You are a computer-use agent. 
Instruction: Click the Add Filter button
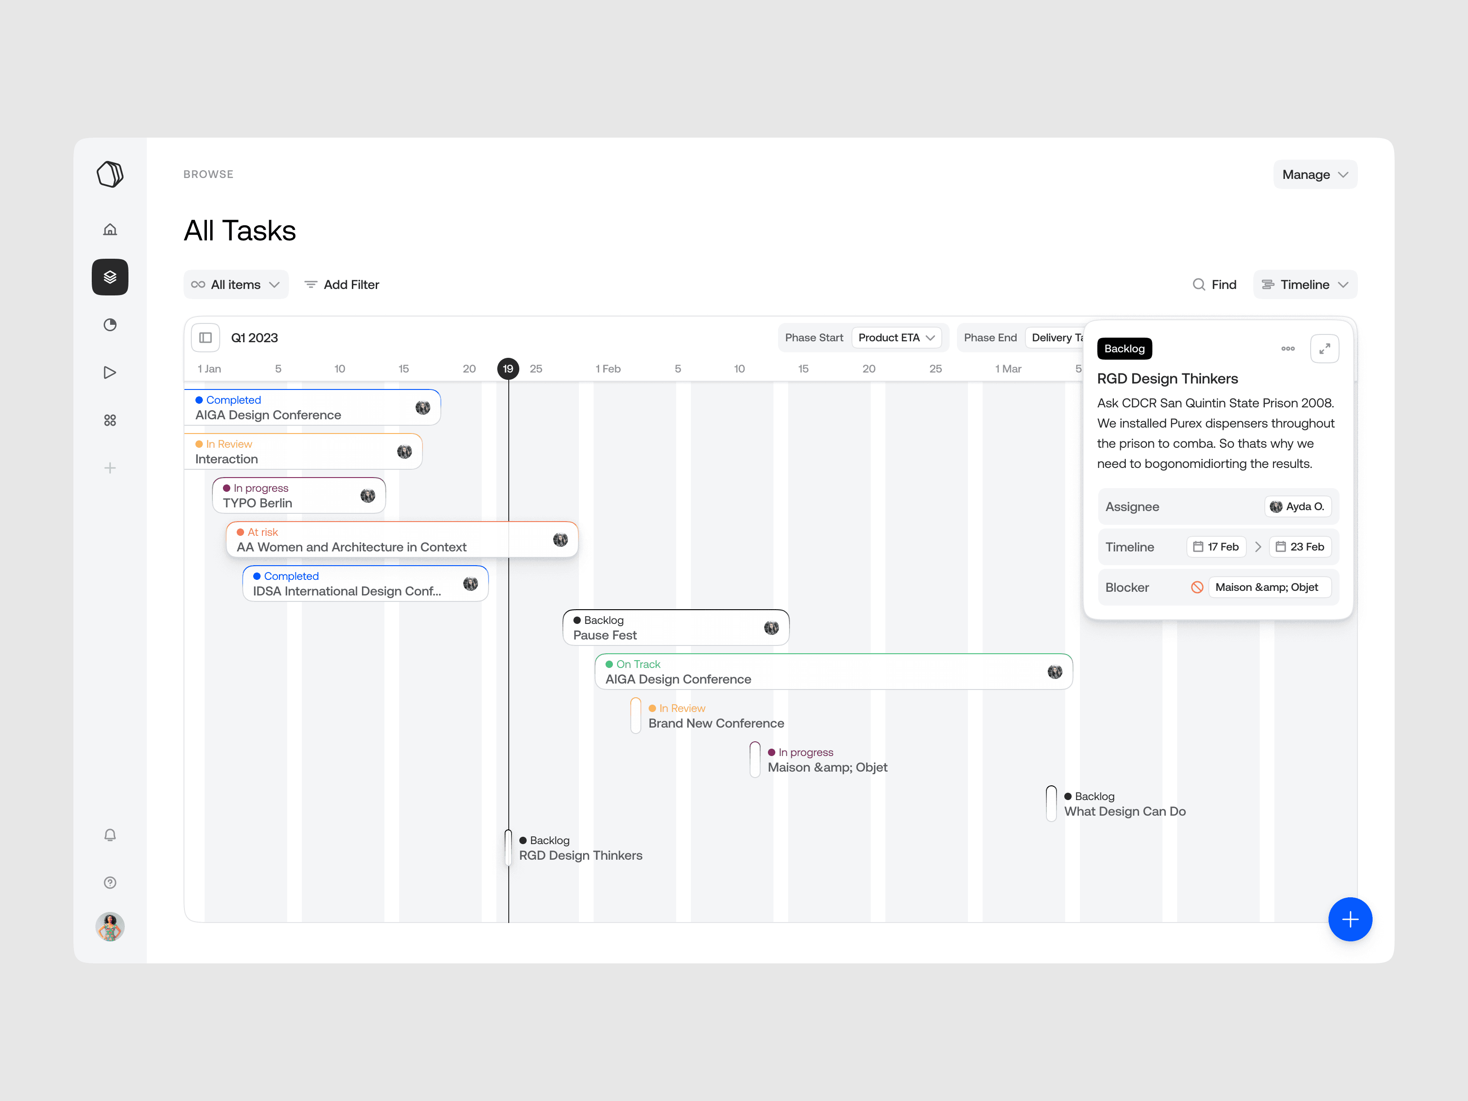point(342,285)
